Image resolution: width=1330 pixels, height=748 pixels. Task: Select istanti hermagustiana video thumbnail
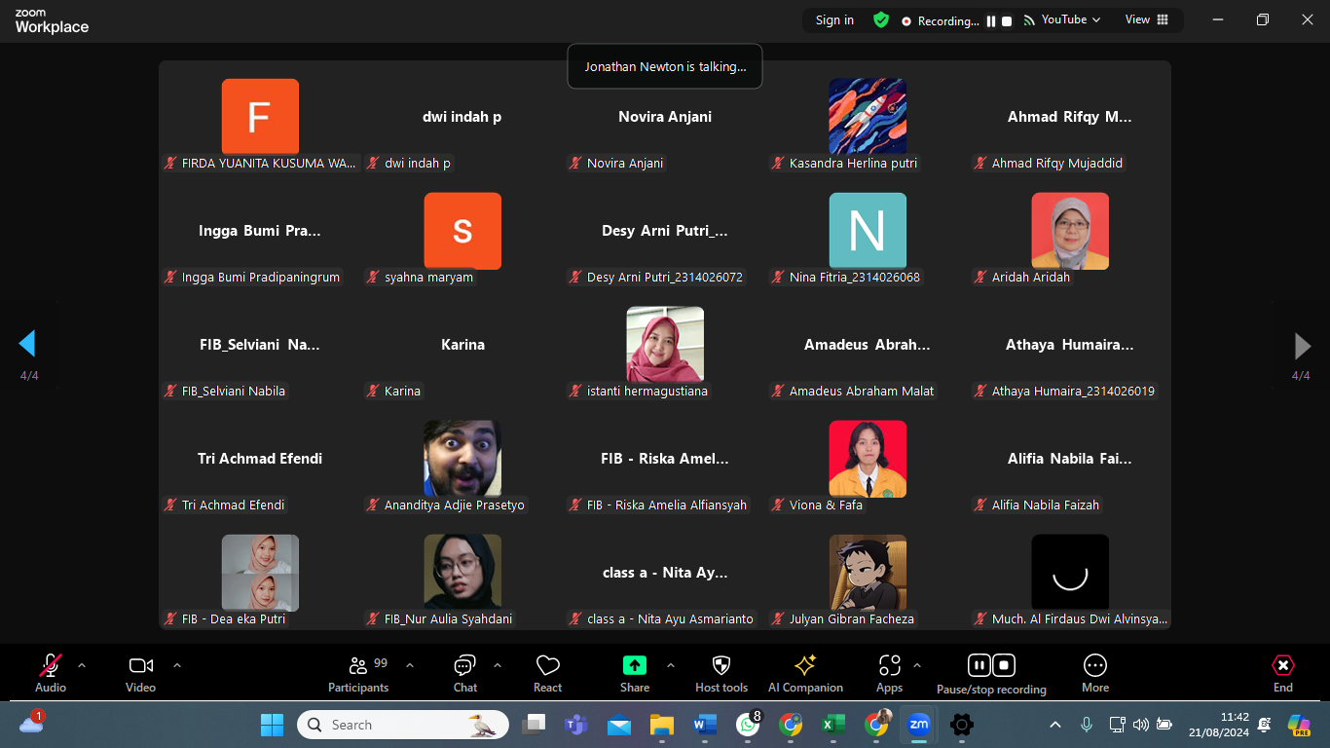coord(665,344)
